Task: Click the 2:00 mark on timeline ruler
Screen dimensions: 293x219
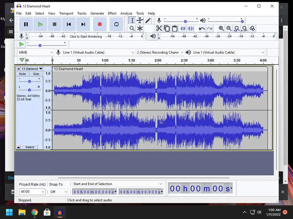Action: click(158, 60)
